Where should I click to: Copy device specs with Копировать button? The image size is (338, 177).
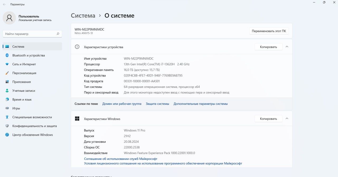(268, 47)
